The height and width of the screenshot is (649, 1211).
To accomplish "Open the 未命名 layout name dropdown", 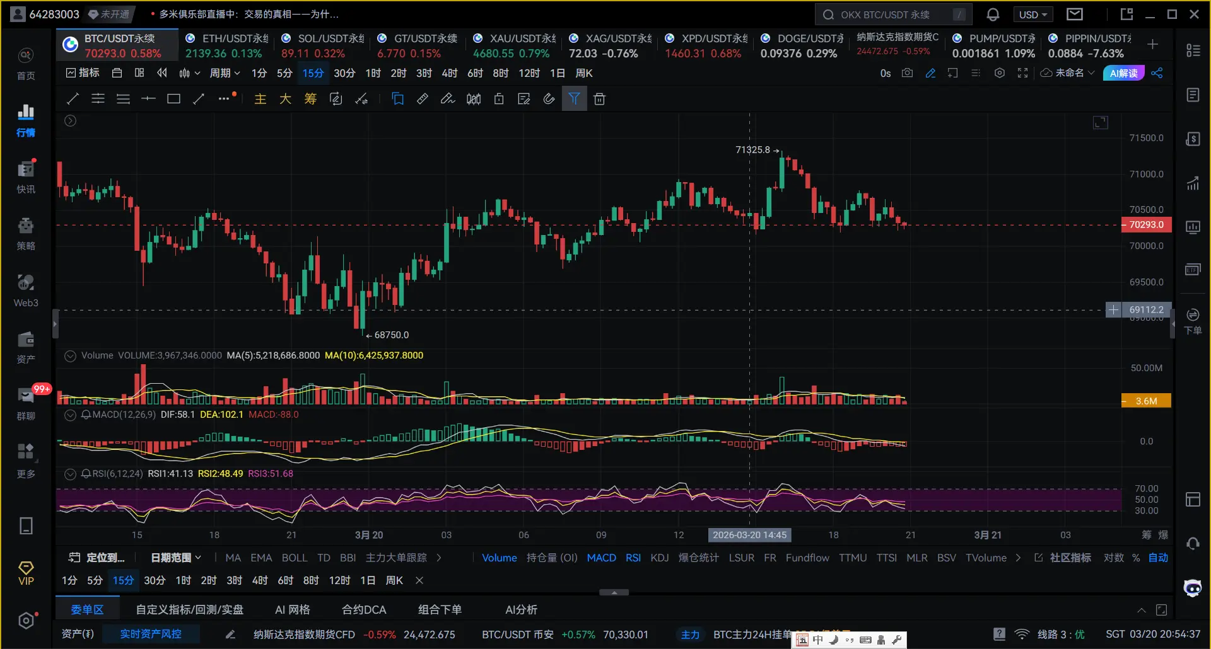I will 1068,73.
